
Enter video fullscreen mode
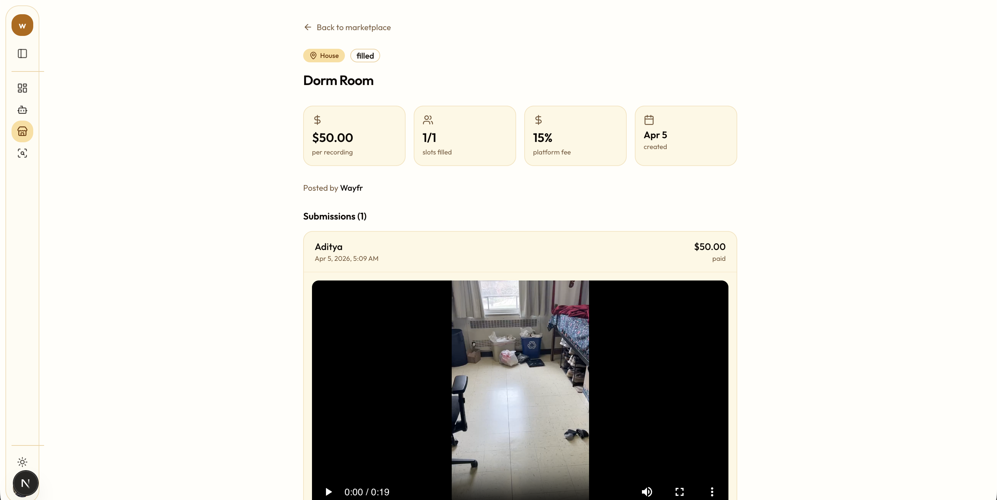[x=679, y=492]
